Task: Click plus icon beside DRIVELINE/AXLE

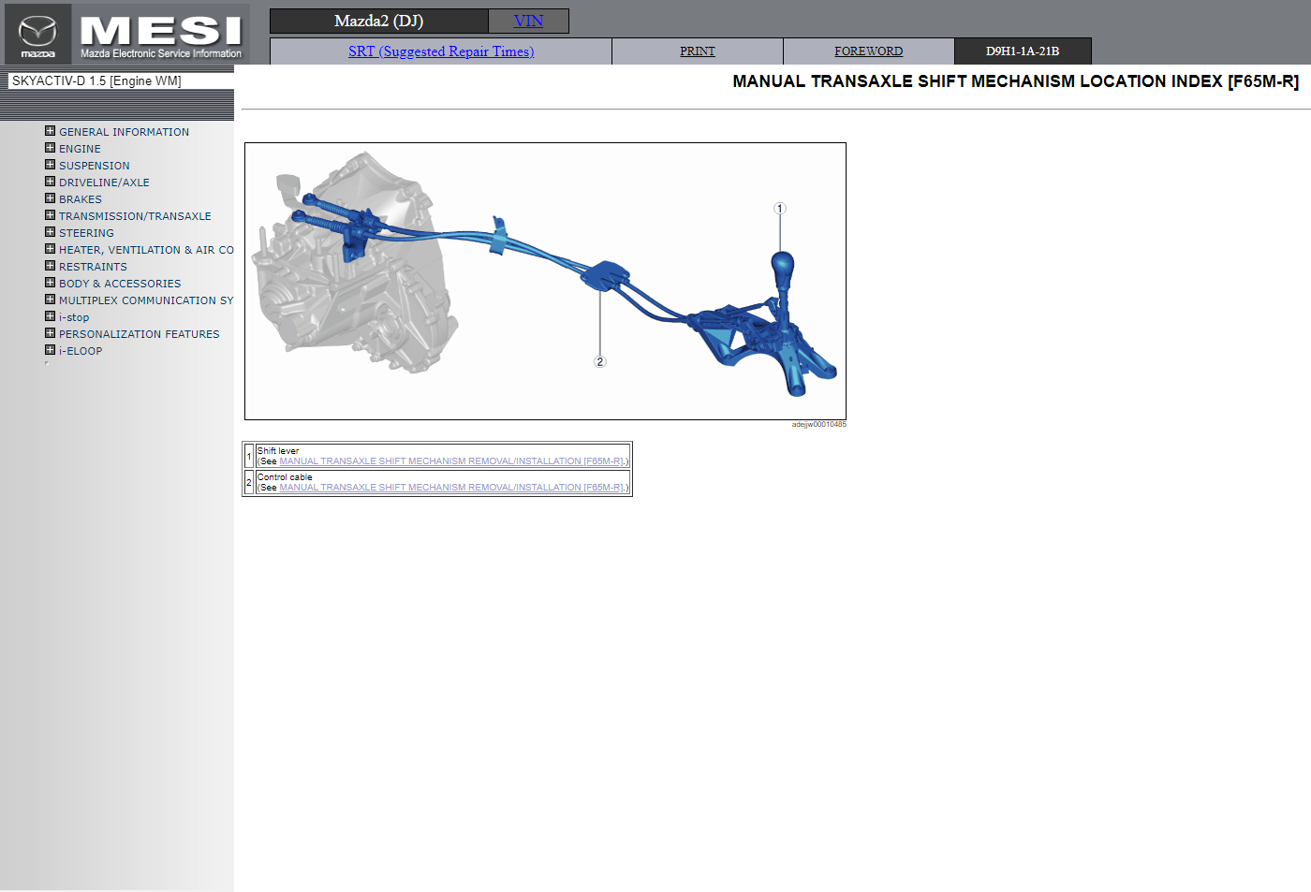Action: click(51, 182)
